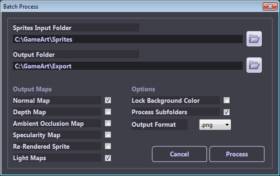Screen dimensions: 280x176
Task: Enable Re-Rendered Sprite output
Action: point(108,146)
